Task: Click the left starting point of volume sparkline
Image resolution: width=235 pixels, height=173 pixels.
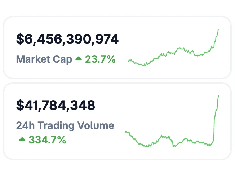Action: point(125,132)
